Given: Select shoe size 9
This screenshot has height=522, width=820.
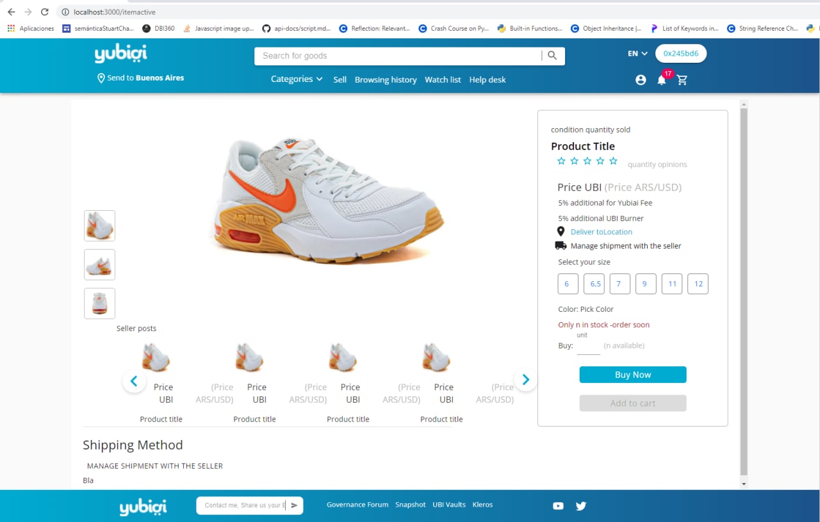Looking at the screenshot, I should tap(646, 284).
